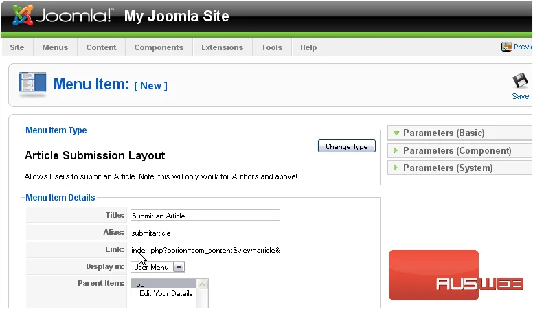Click the Save text label
Screen dimensions: 533x309
(521, 96)
